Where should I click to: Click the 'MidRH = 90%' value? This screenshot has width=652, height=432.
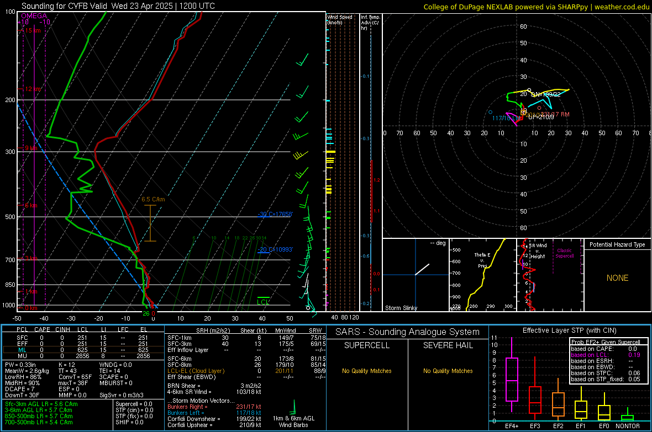[x=23, y=383]
